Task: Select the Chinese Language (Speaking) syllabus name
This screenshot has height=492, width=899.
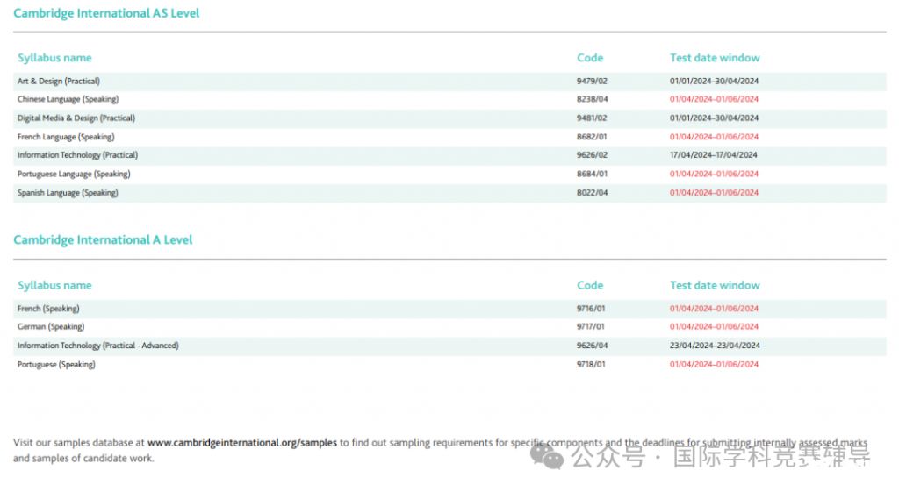Action: 68,99
